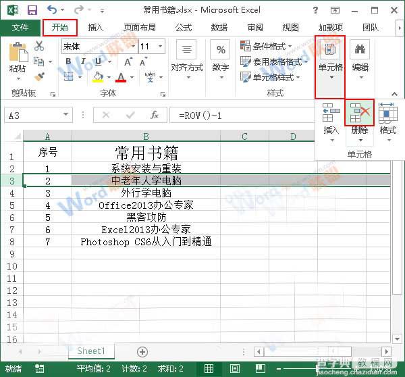Toggle italic formatting
The image size is (405, 377).
(83, 61)
